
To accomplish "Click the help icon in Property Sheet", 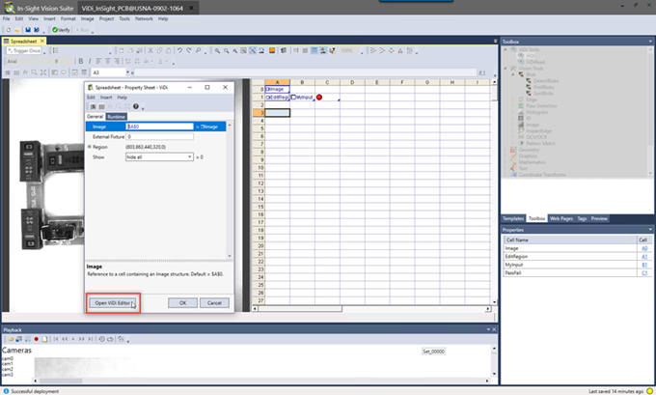I will point(135,106).
